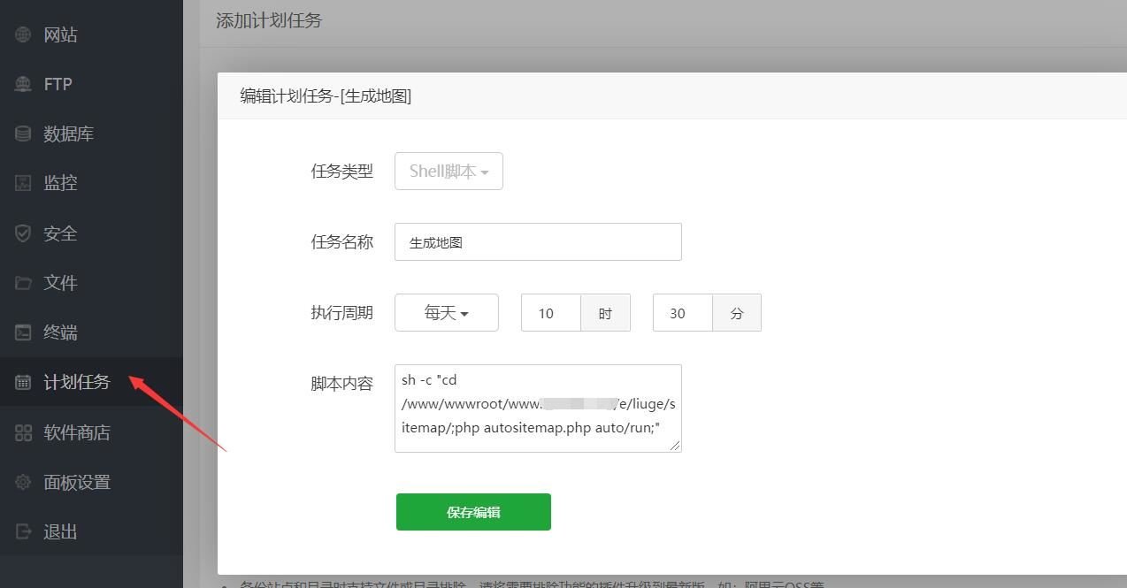Screen dimensions: 1127x588
Task: Click the folder icon beside 文件
Action: click(24, 283)
